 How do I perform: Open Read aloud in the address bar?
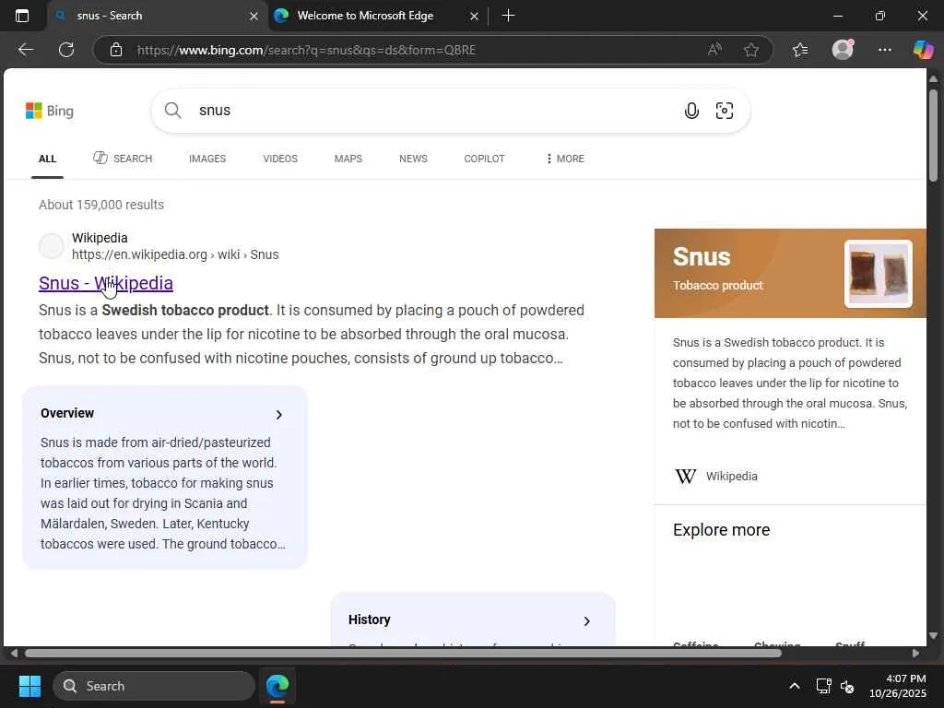(x=714, y=50)
